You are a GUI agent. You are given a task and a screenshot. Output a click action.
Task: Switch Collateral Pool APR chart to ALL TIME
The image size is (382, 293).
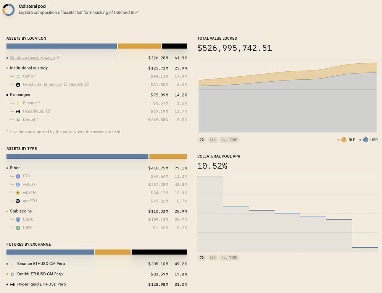pos(229,258)
